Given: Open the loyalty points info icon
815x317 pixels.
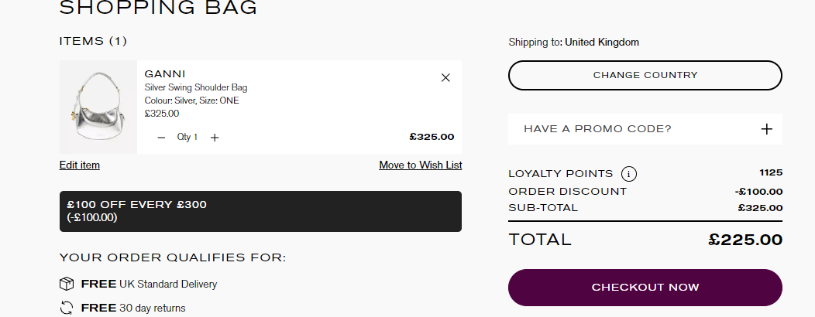Looking at the screenshot, I should click(629, 174).
